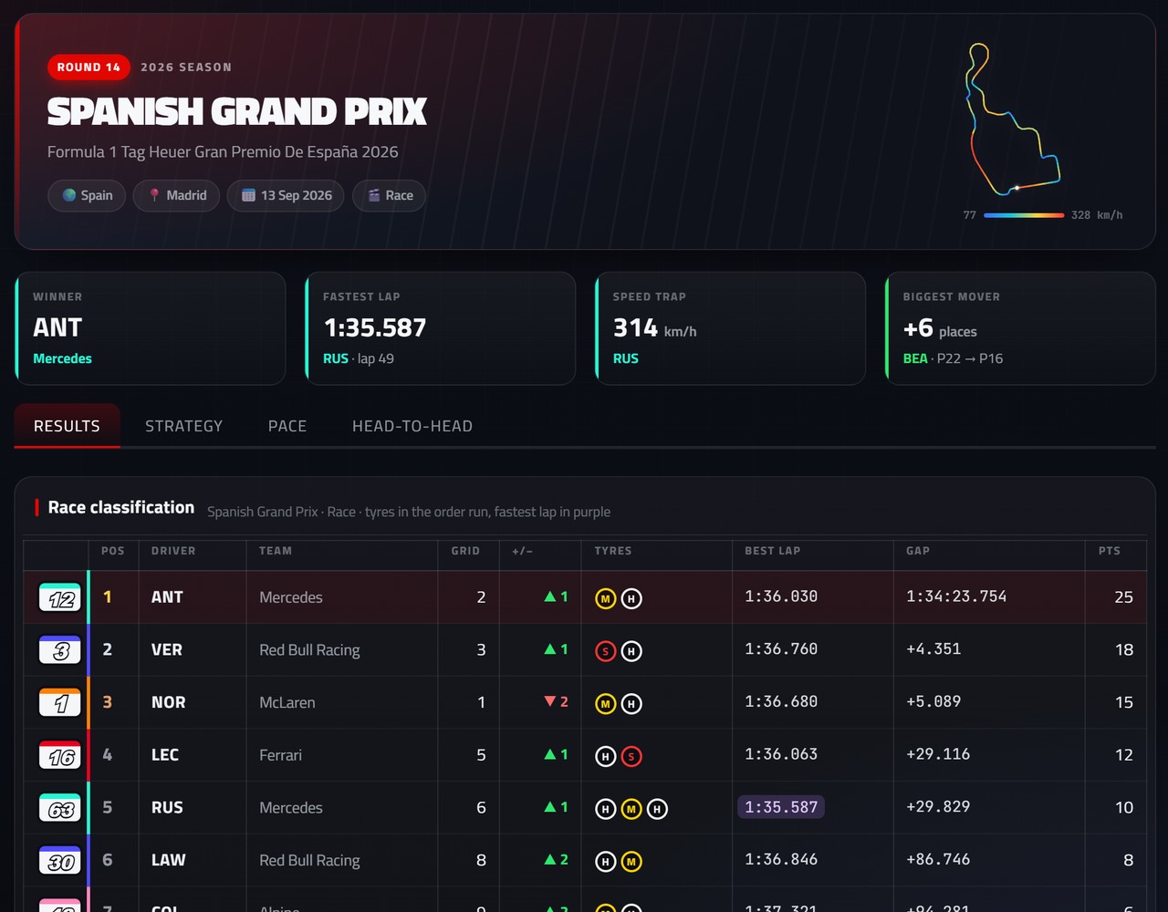Click ANT's car number 12 badge
The image size is (1168, 912).
60,597
